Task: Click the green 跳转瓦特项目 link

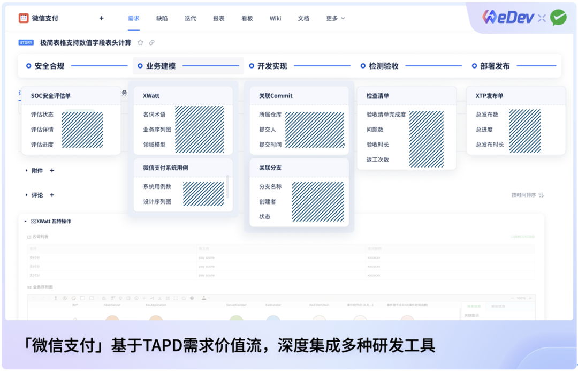Action: [523, 237]
